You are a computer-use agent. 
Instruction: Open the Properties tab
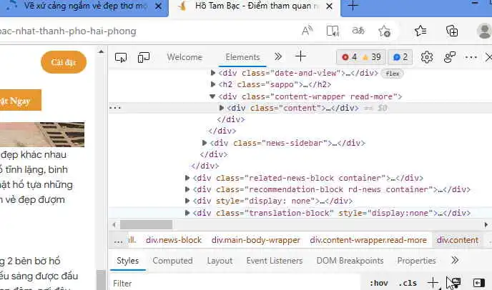pyautogui.click(x=416, y=261)
